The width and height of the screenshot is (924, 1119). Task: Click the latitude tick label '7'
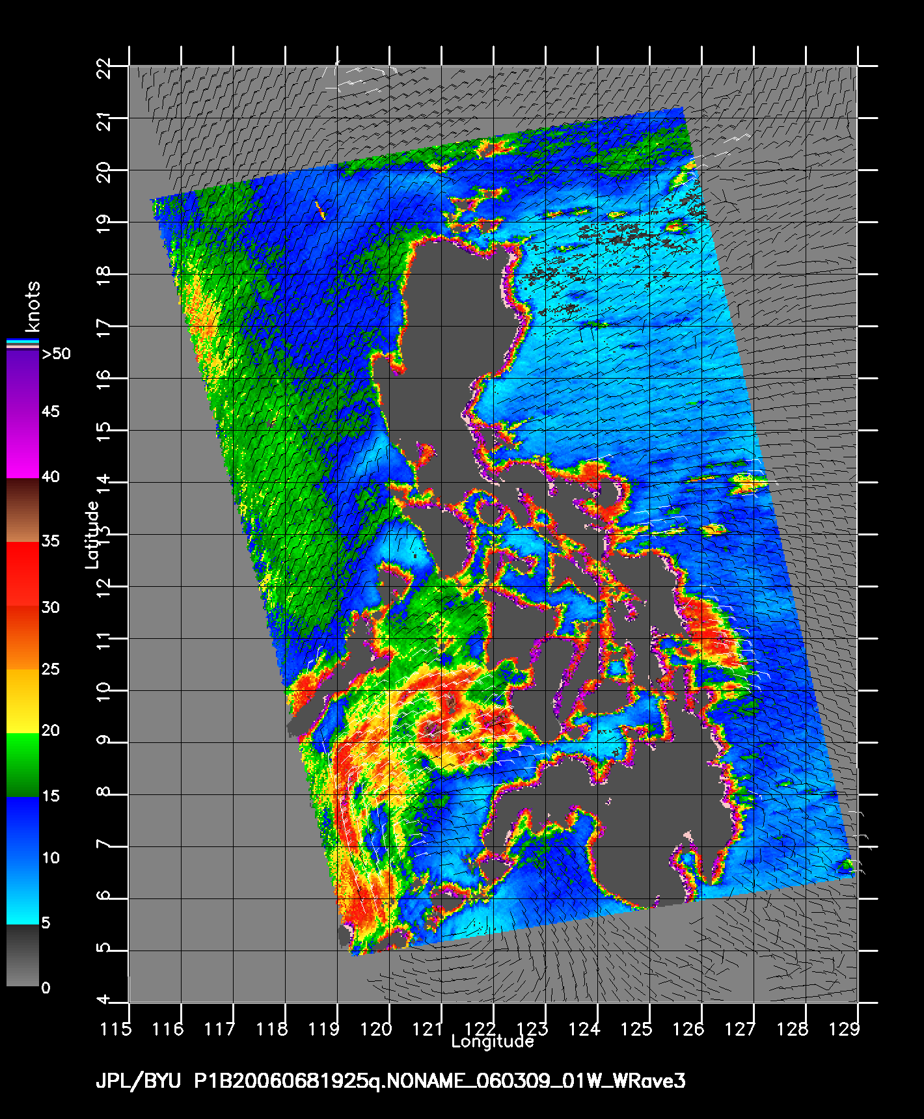click(103, 845)
